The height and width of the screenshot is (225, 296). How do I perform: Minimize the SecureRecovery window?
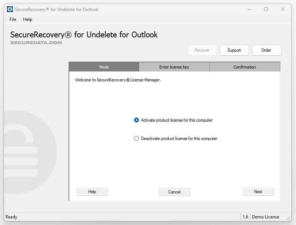coord(249,9)
